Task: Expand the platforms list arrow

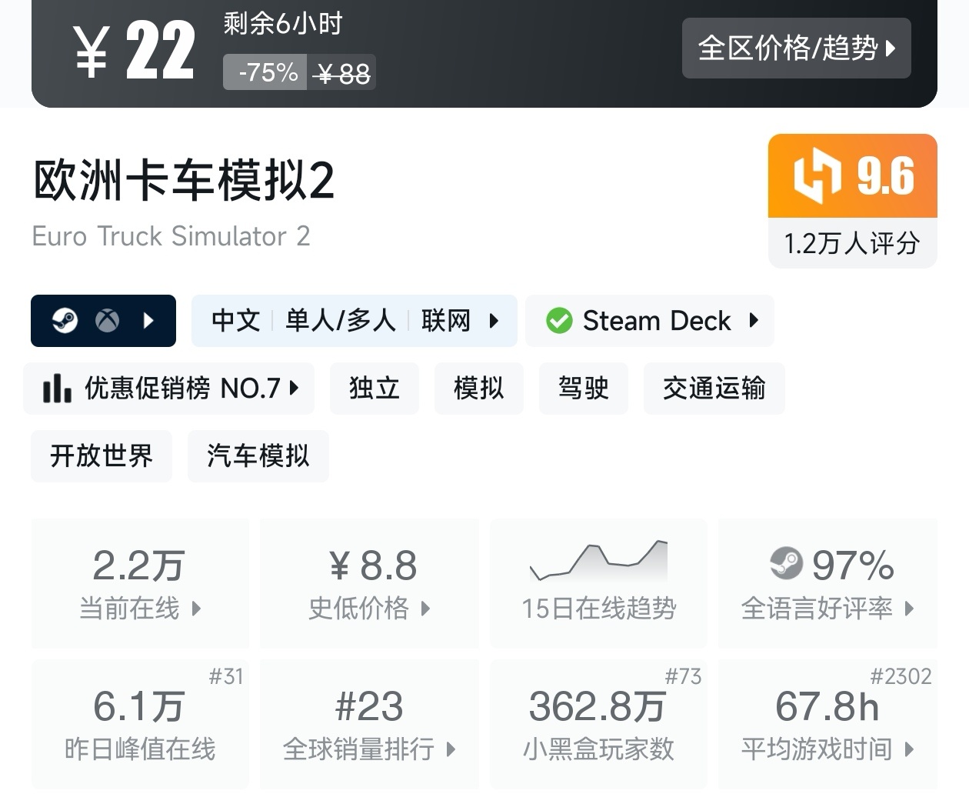Action: click(x=149, y=320)
